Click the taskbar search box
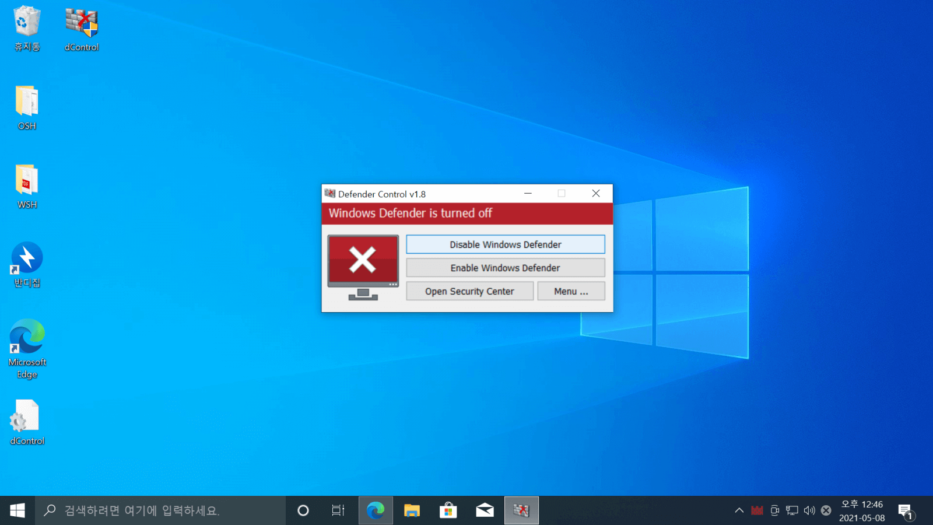 [x=160, y=510]
